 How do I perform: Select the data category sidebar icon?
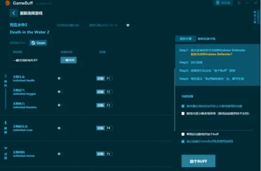(6, 127)
